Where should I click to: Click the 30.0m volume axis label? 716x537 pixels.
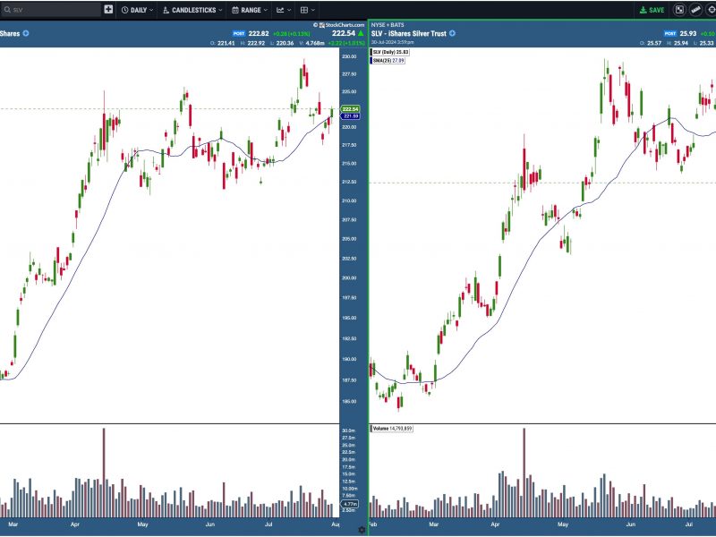pyautogui.click(x=348, y=430)
